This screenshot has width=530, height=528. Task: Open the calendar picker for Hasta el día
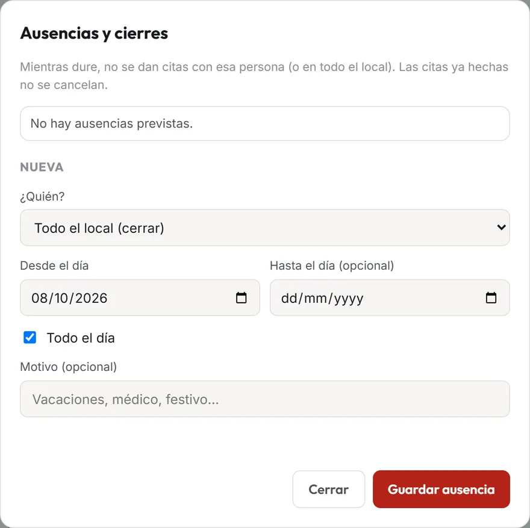click(x=491, y=297)
